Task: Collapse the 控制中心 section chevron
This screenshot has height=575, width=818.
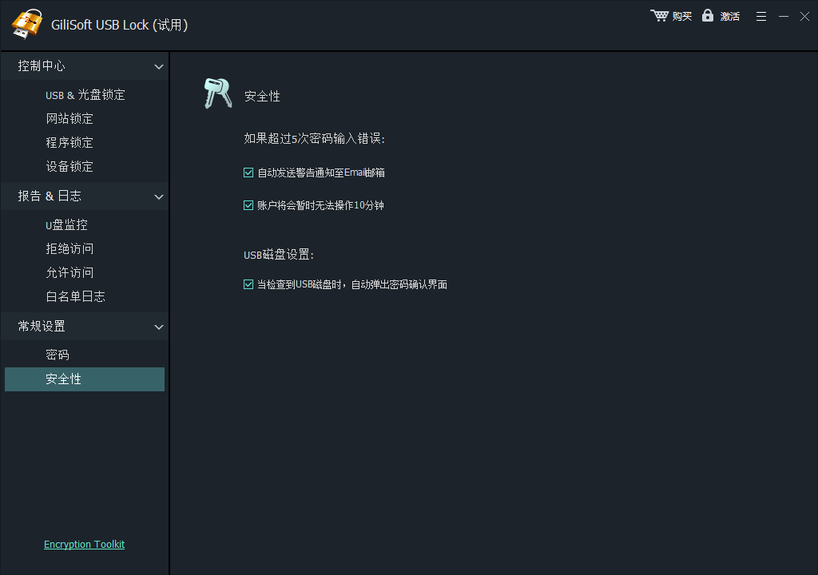Action: point(159,67)
